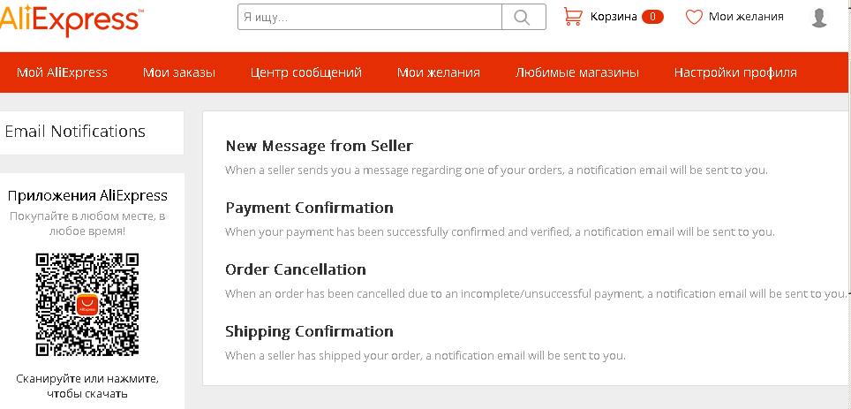Select the Email Notifications sidebar item

click(x=75, y=132)
